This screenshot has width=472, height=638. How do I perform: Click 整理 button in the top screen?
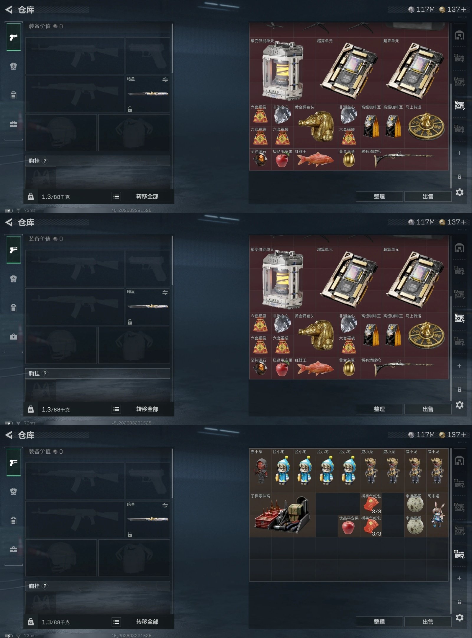pyautogui.click(x=379, y=196)
